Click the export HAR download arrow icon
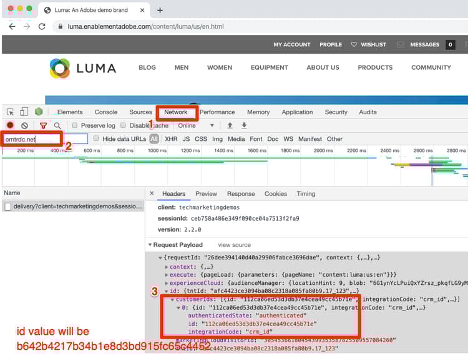Image resolution: width=468 pixels, height=356 pixels. coord(244,125)
